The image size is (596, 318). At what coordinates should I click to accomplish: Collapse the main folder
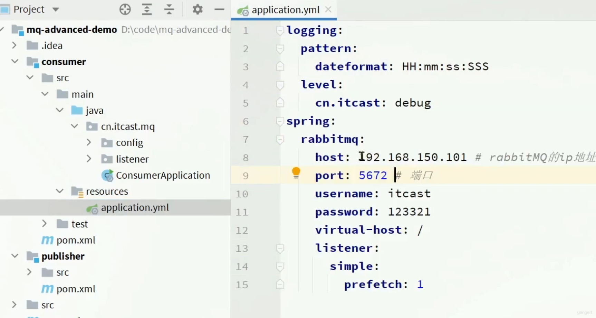point(45,94)
